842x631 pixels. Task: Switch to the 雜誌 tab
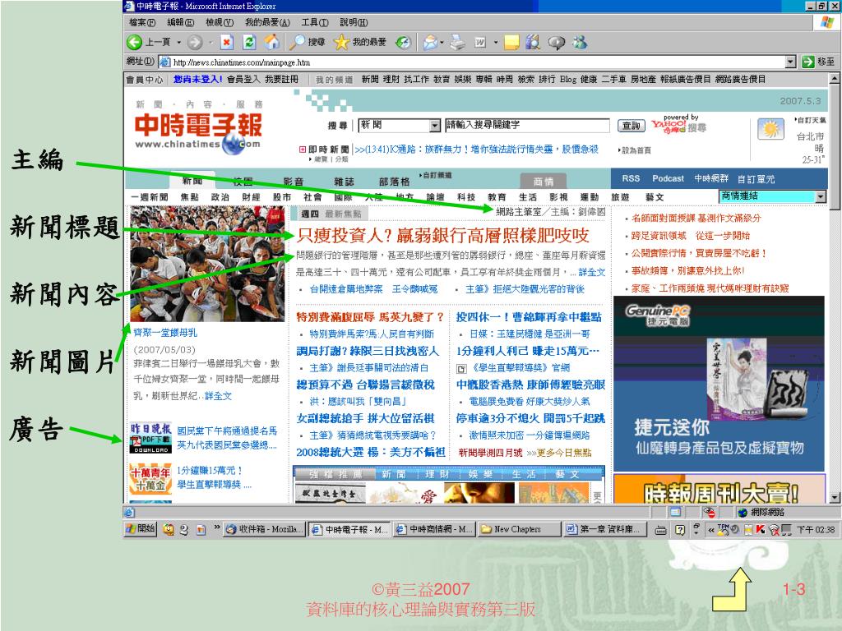[344, 182]
